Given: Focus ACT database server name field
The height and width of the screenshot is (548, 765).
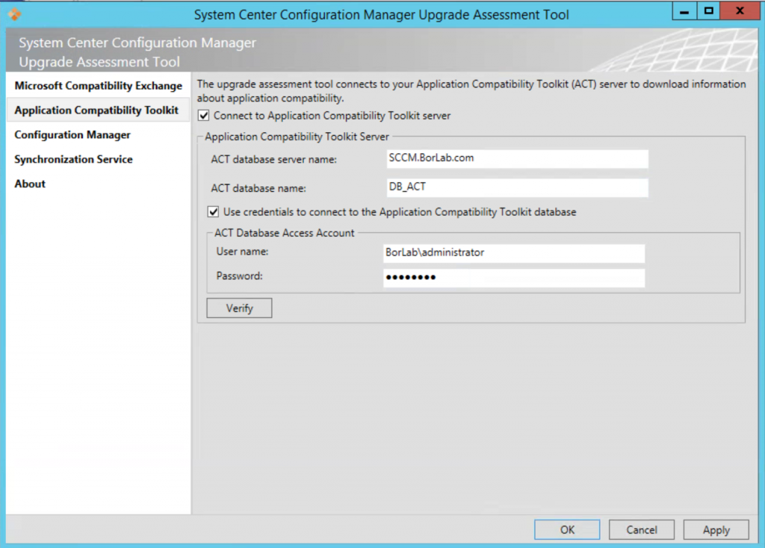Looking at the screenshot, I should pos(517,159).
